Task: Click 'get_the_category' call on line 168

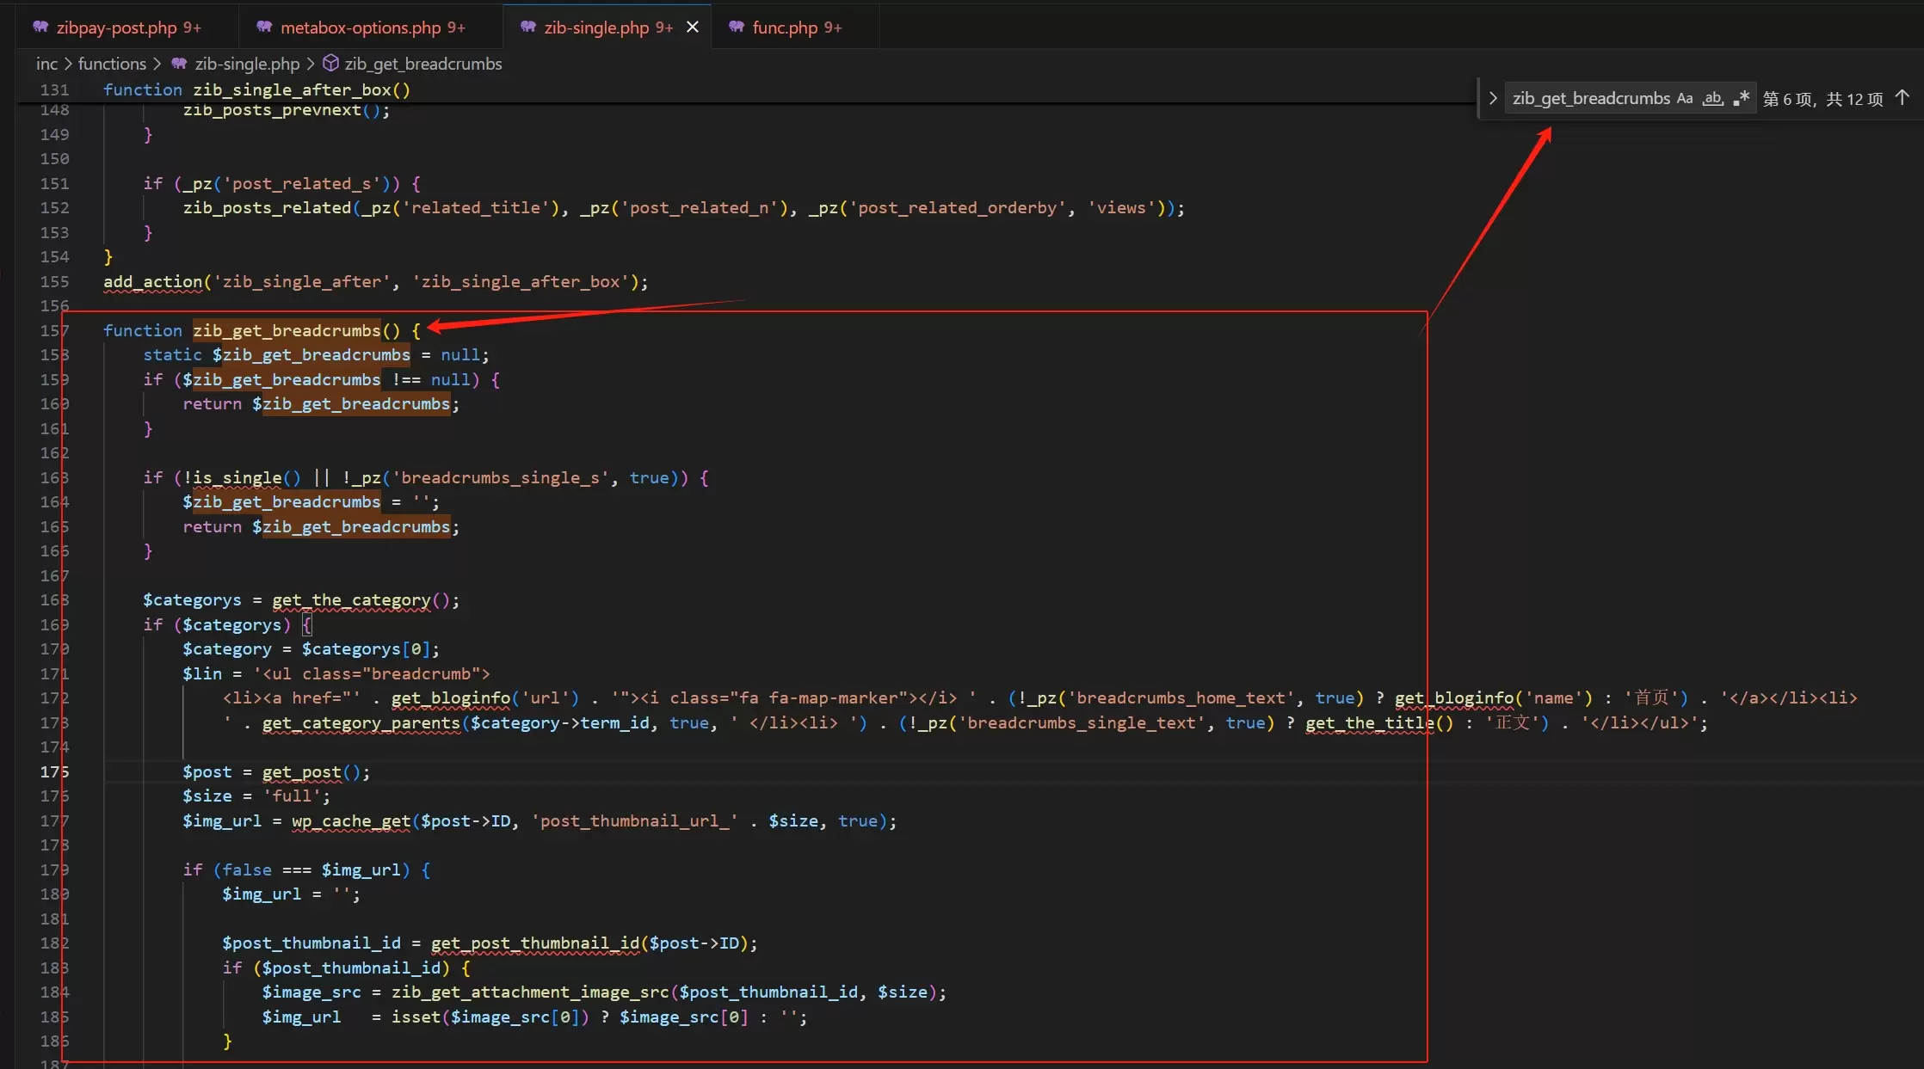Action: click(x=351, y=599)
